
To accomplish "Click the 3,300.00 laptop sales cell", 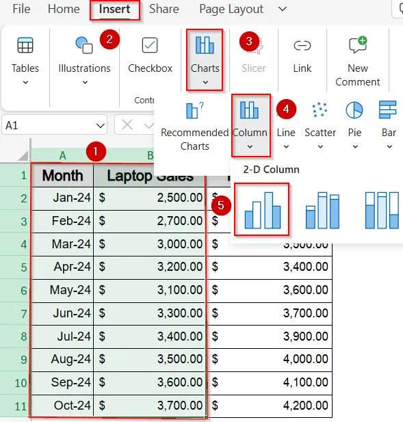I will pyautogui.click(x=149, y=313).
